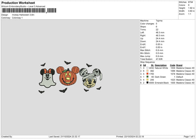The height and width of the screenshot is (139, 196).
Task: Click the 'Colorway 1' value
Action: 17,18
